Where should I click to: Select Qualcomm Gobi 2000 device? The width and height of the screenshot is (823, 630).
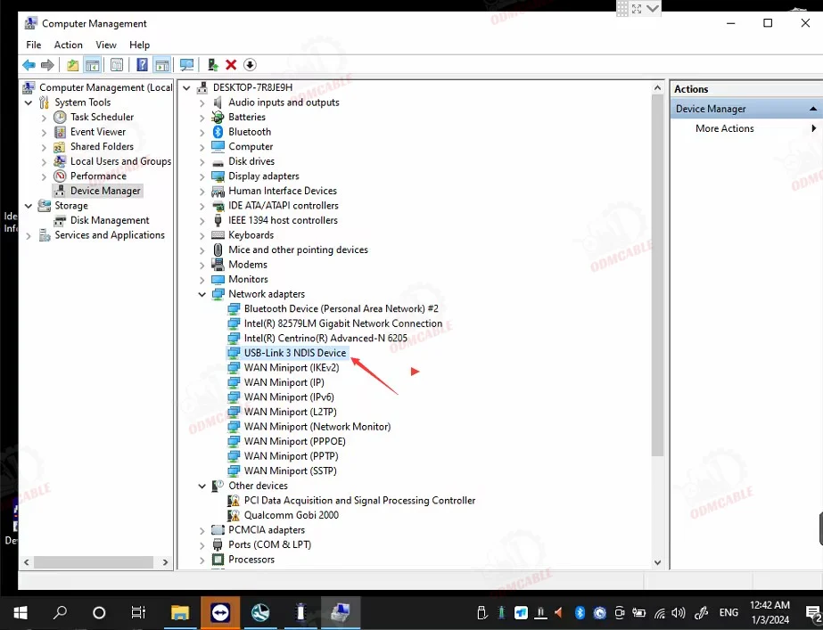click(x=291, y=515)
